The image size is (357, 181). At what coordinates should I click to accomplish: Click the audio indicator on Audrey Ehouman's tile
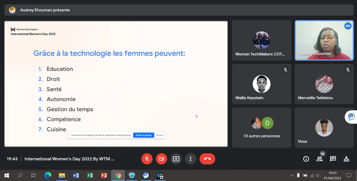pyautogui.click(x=348, y=26)
